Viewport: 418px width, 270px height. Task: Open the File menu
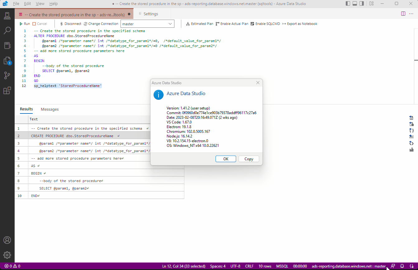tap(16, 3)
